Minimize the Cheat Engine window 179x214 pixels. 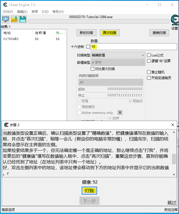[147, 5]
